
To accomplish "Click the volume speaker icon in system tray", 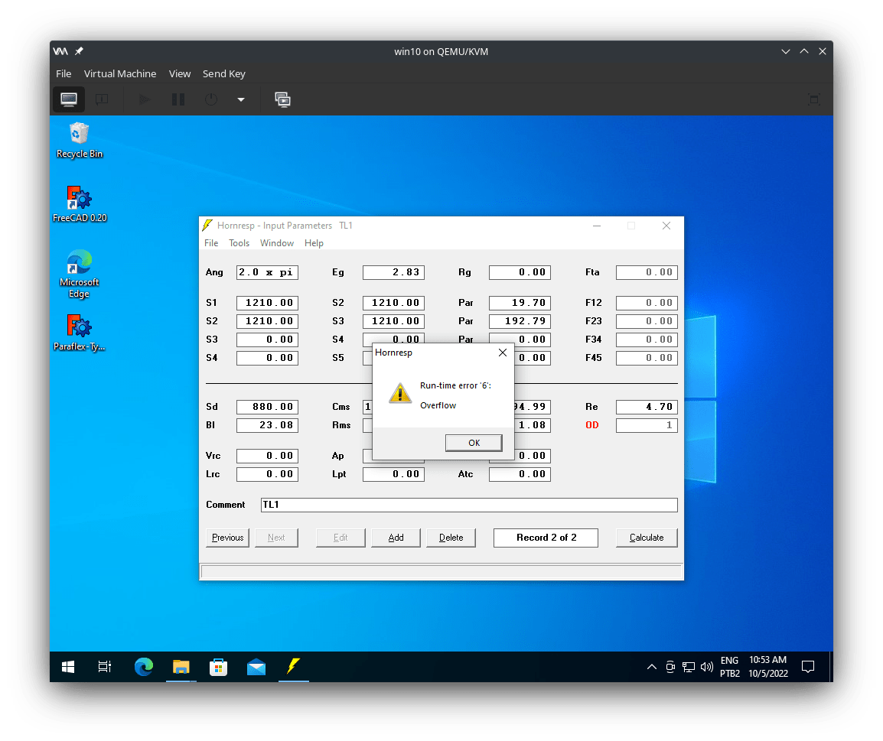I will tap(707, 667).
